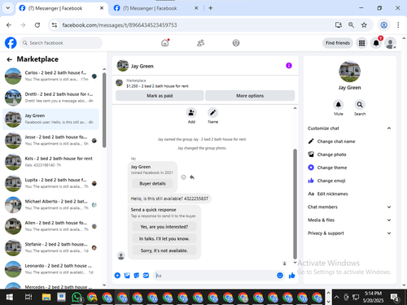Click Mark as paid button
The image size is (407, 305).
160,96
